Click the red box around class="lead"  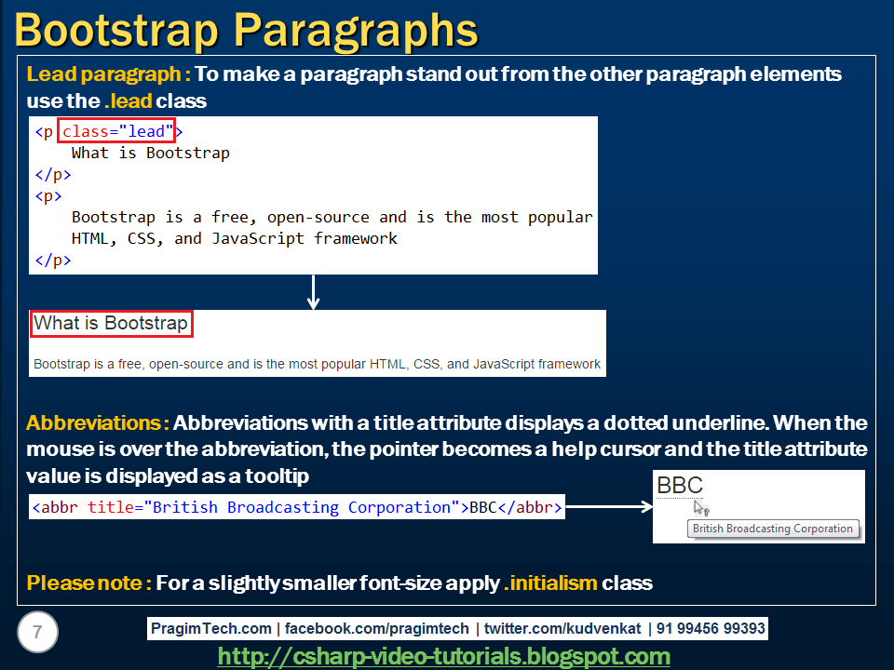point(116,131)
